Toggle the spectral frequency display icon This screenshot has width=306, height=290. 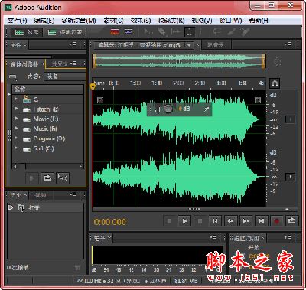pos(115,32)
